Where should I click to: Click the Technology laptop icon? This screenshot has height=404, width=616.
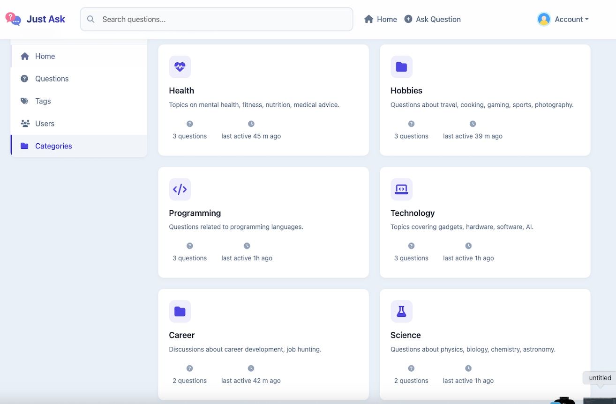click(401, 189)
